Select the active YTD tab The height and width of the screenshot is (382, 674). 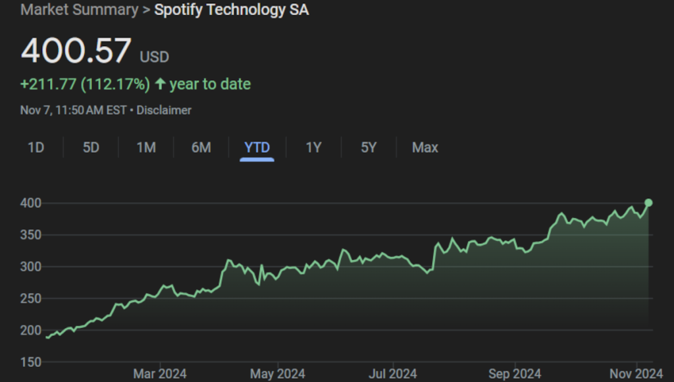point(257,148)
